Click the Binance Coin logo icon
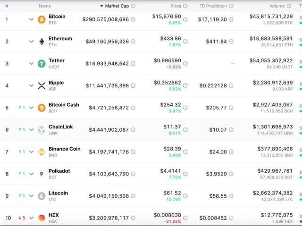Screen dimensions: 302x226 point(42,152)
